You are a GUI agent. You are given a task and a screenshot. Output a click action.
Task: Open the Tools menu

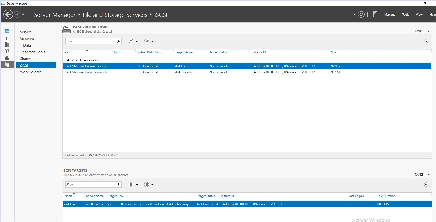coord(405,15)
